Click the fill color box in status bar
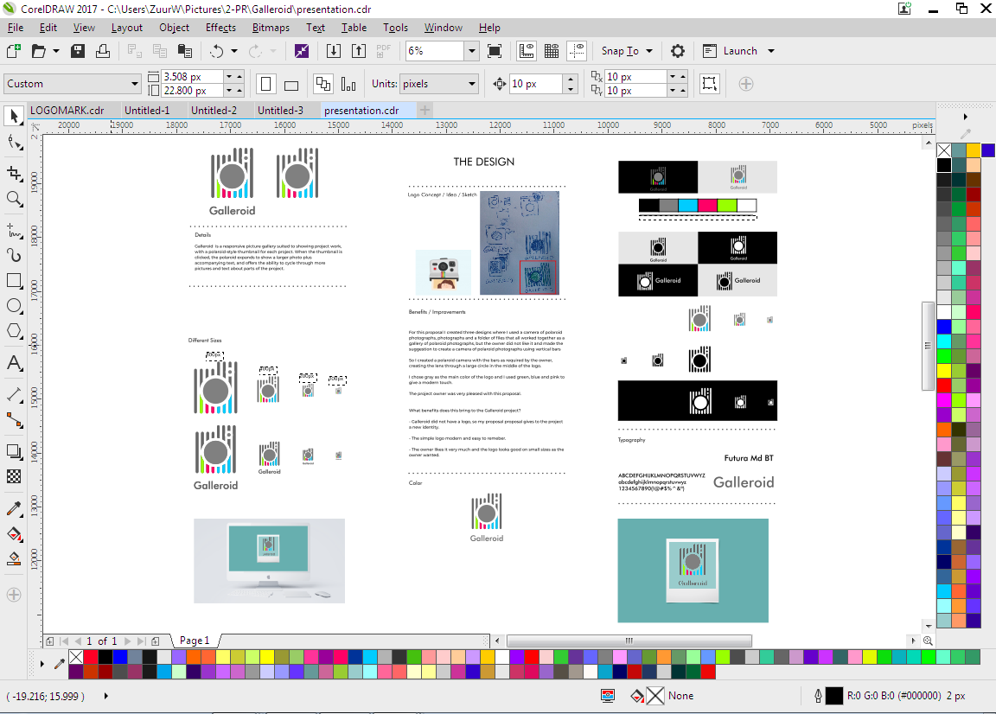This screenshot has width=996, height=714. coord(654,696)
